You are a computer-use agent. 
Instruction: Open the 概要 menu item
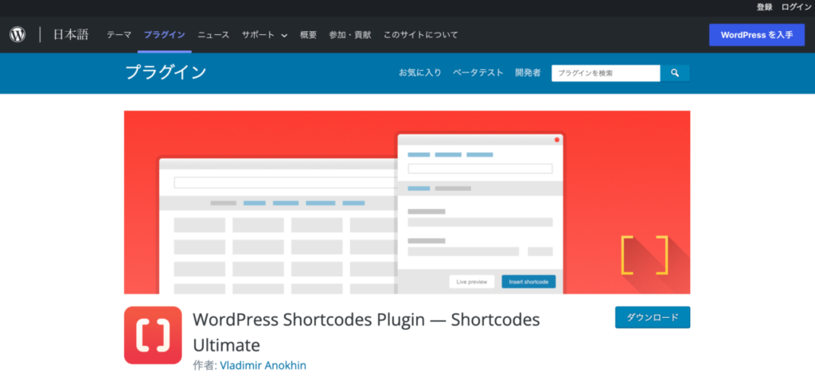[x=308, y=35]
